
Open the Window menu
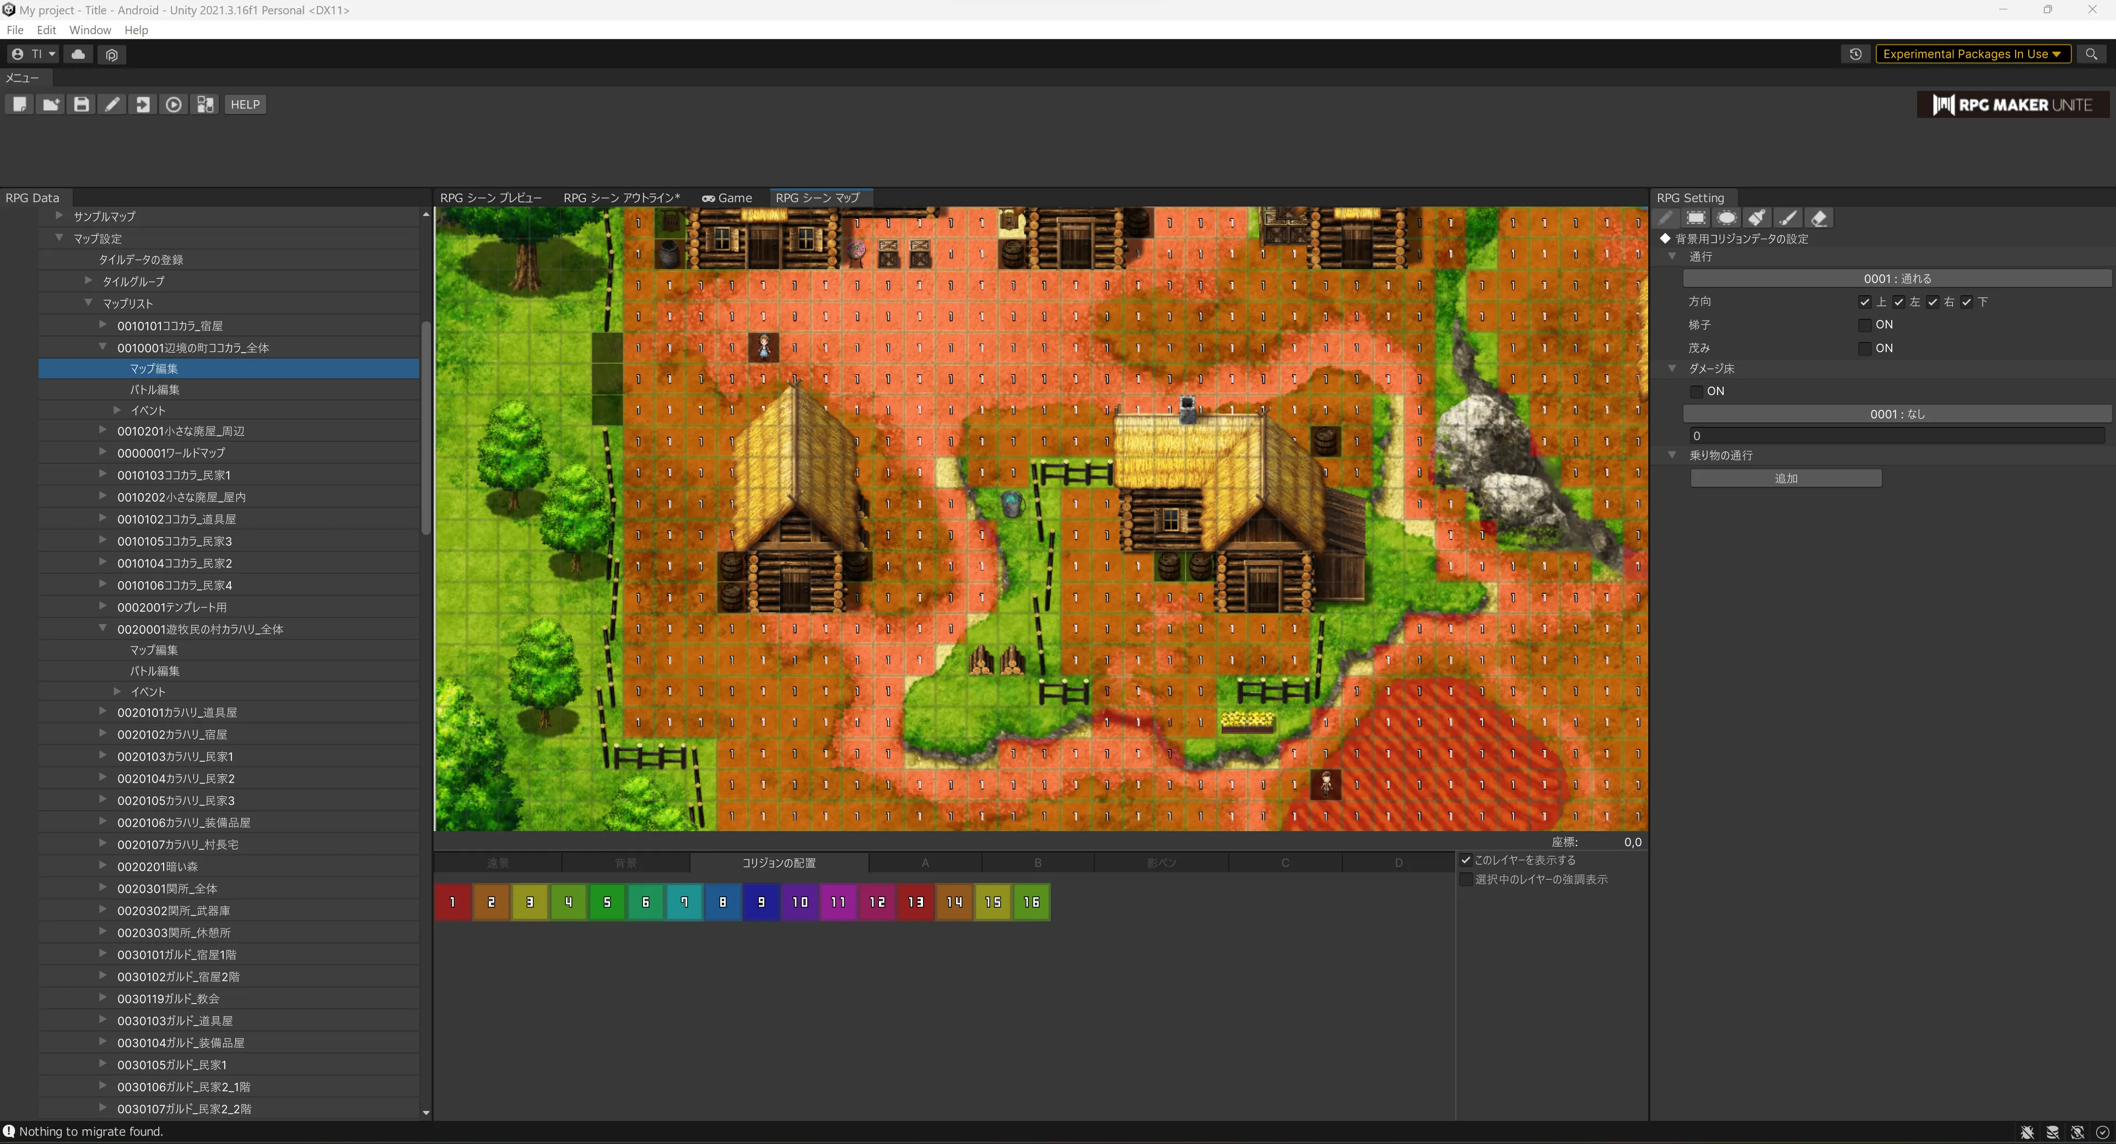(89, 30)
